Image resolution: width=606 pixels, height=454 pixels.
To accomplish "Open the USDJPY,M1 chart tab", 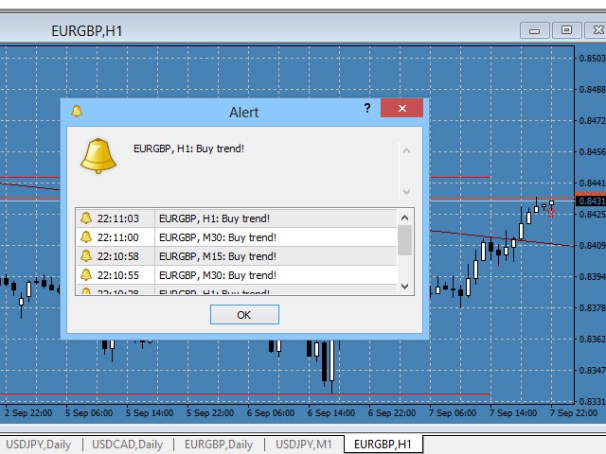I will point(303,445).
